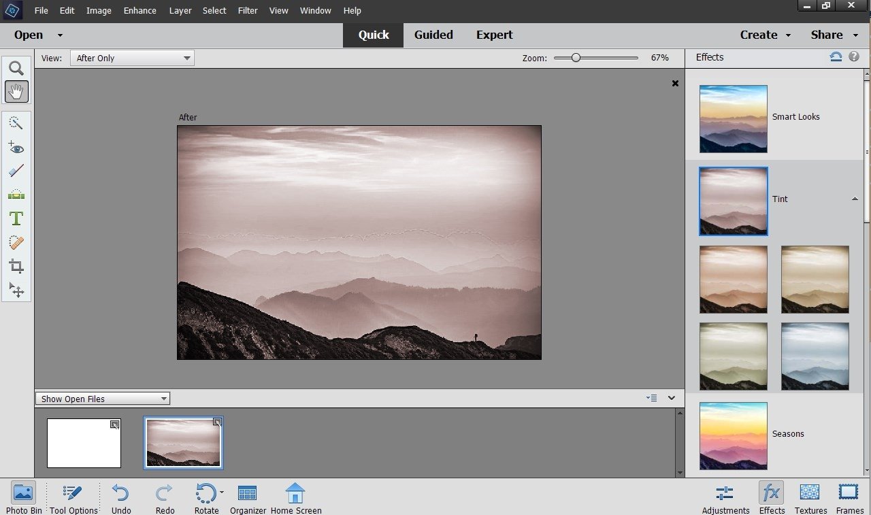Open the Enhance menu
Image resolution: width=871 pixels, height=515 pixels.
click(x=139, y=10)
